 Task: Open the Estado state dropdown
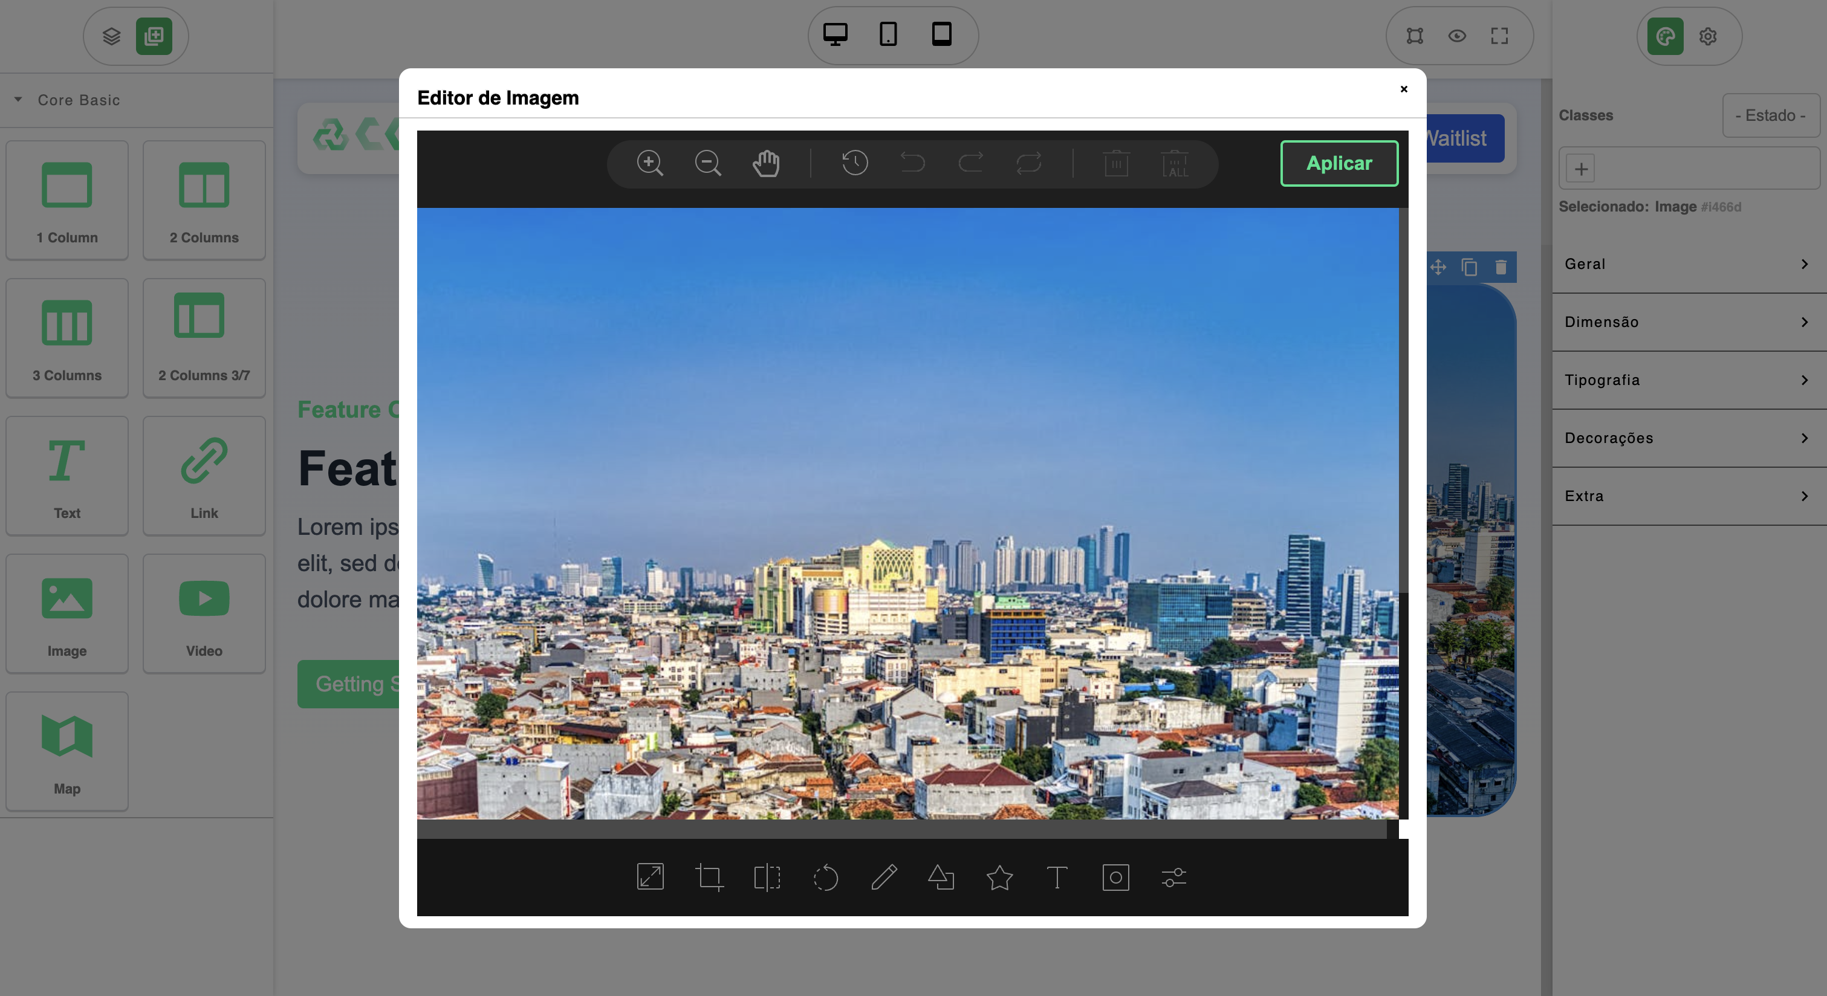[x=1771, y=115]
